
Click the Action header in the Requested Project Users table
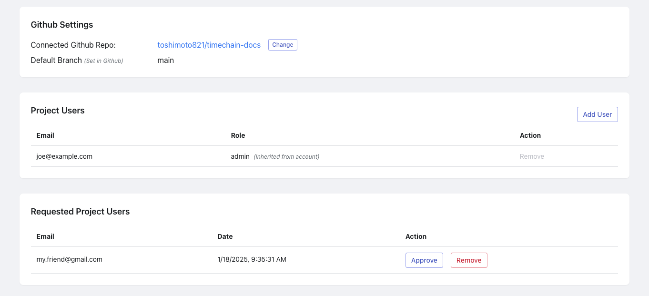coord(416,236)
